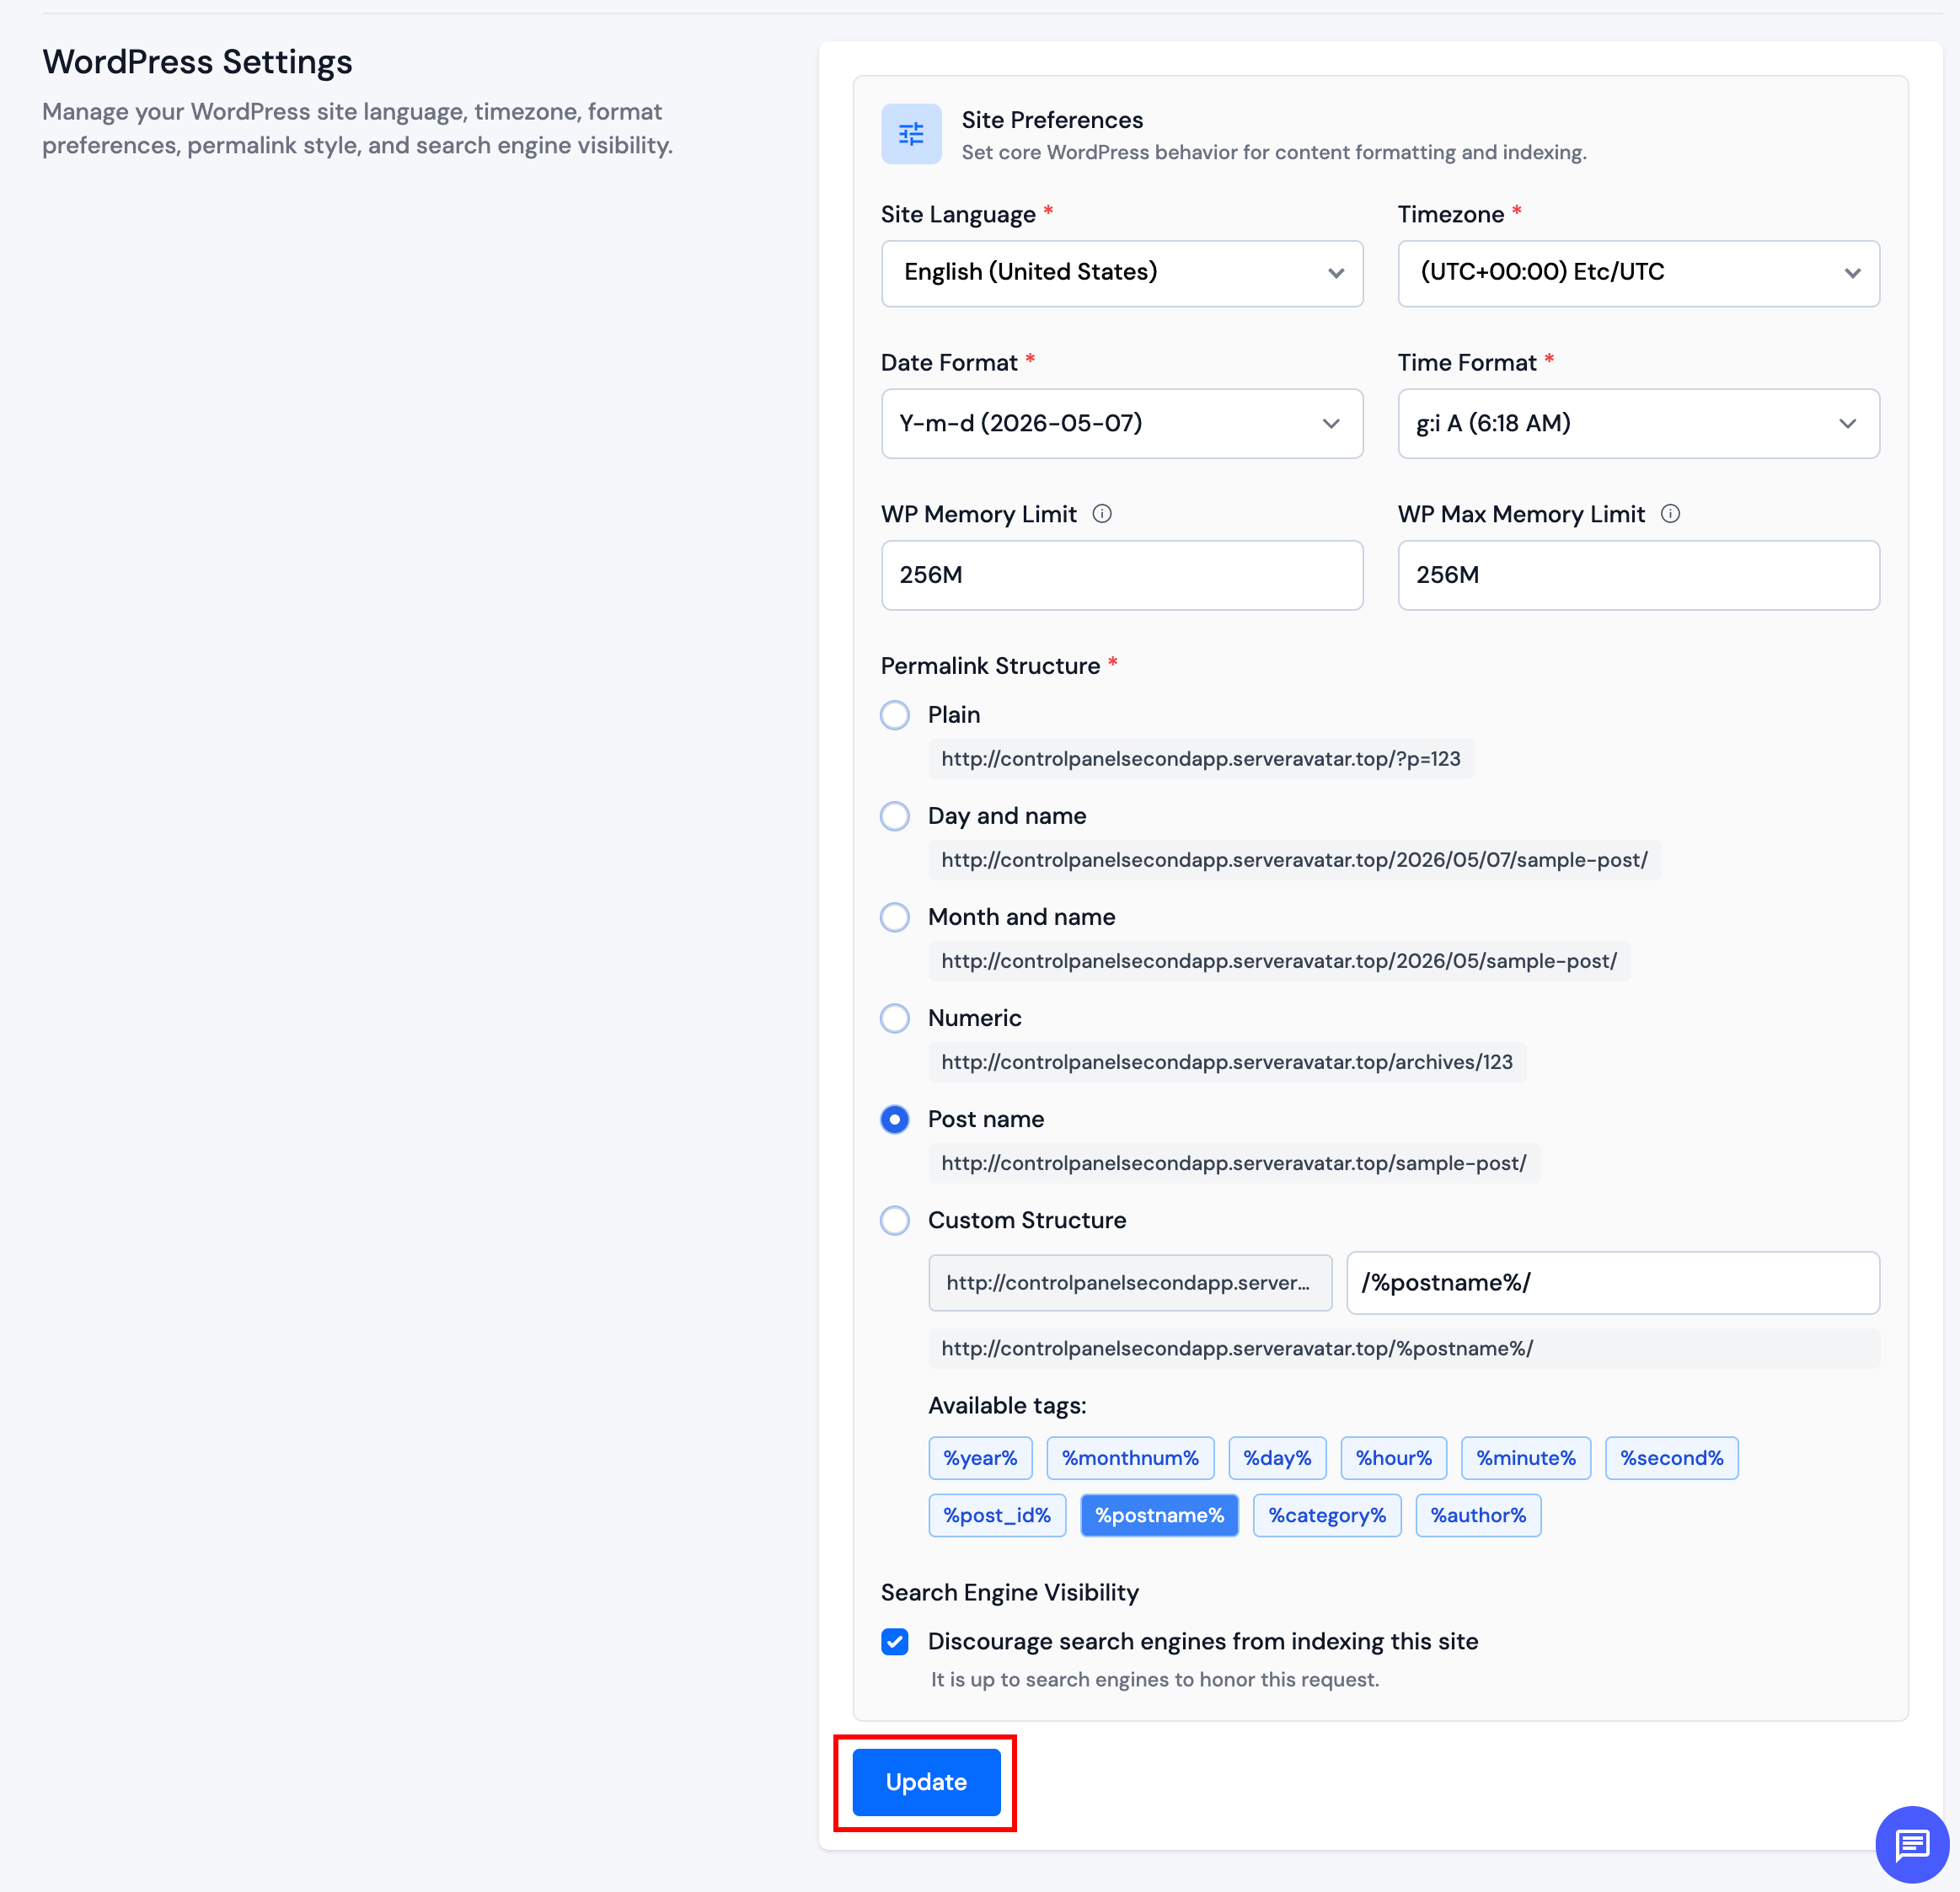Image resolution: width=1960 pixels, height=1892 pixels.
Task: Uncheck Discourage search engines from indexing
Action: [x=895, y=1641]
